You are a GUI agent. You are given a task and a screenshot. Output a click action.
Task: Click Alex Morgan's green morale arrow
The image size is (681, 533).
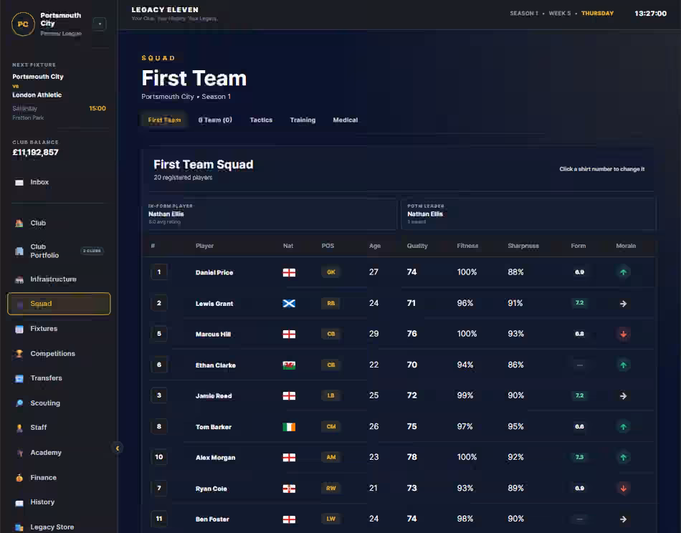(623, 457)
